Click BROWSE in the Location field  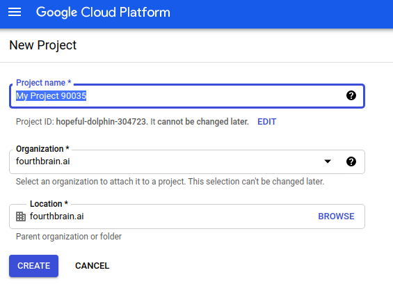(x=336, y=217)
